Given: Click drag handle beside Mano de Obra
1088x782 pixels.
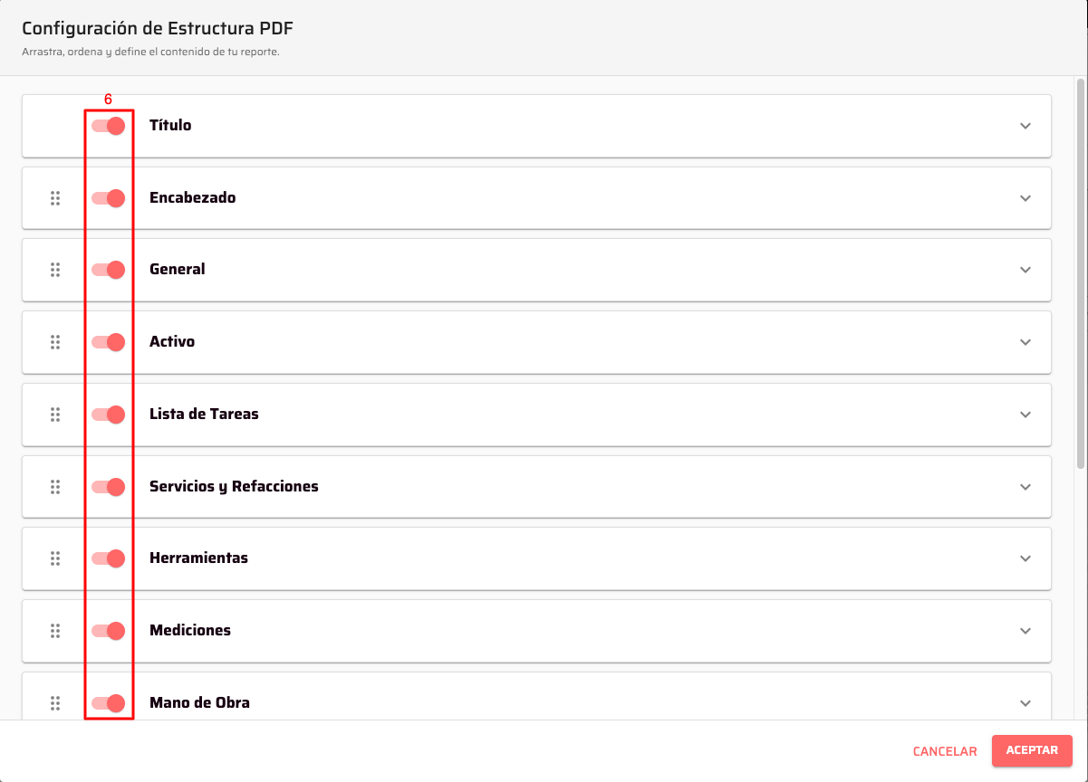Looking at the screenshot, I should [55, 702].
